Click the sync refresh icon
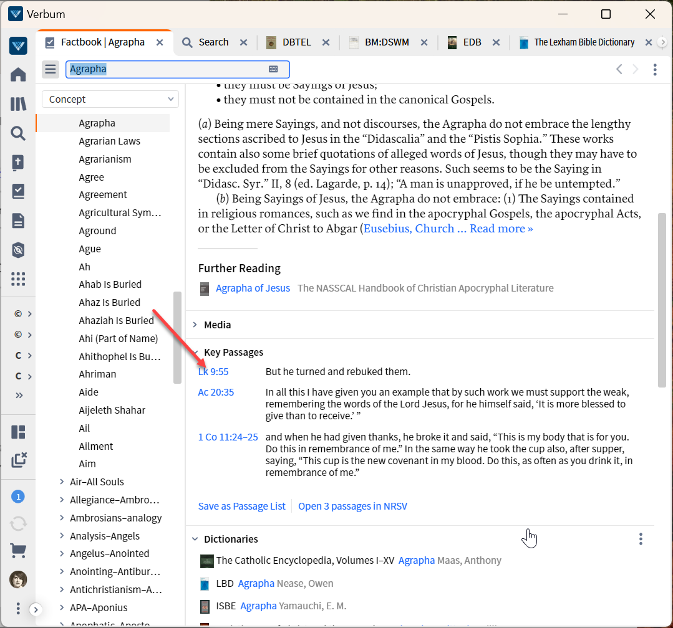 point(18,523)
